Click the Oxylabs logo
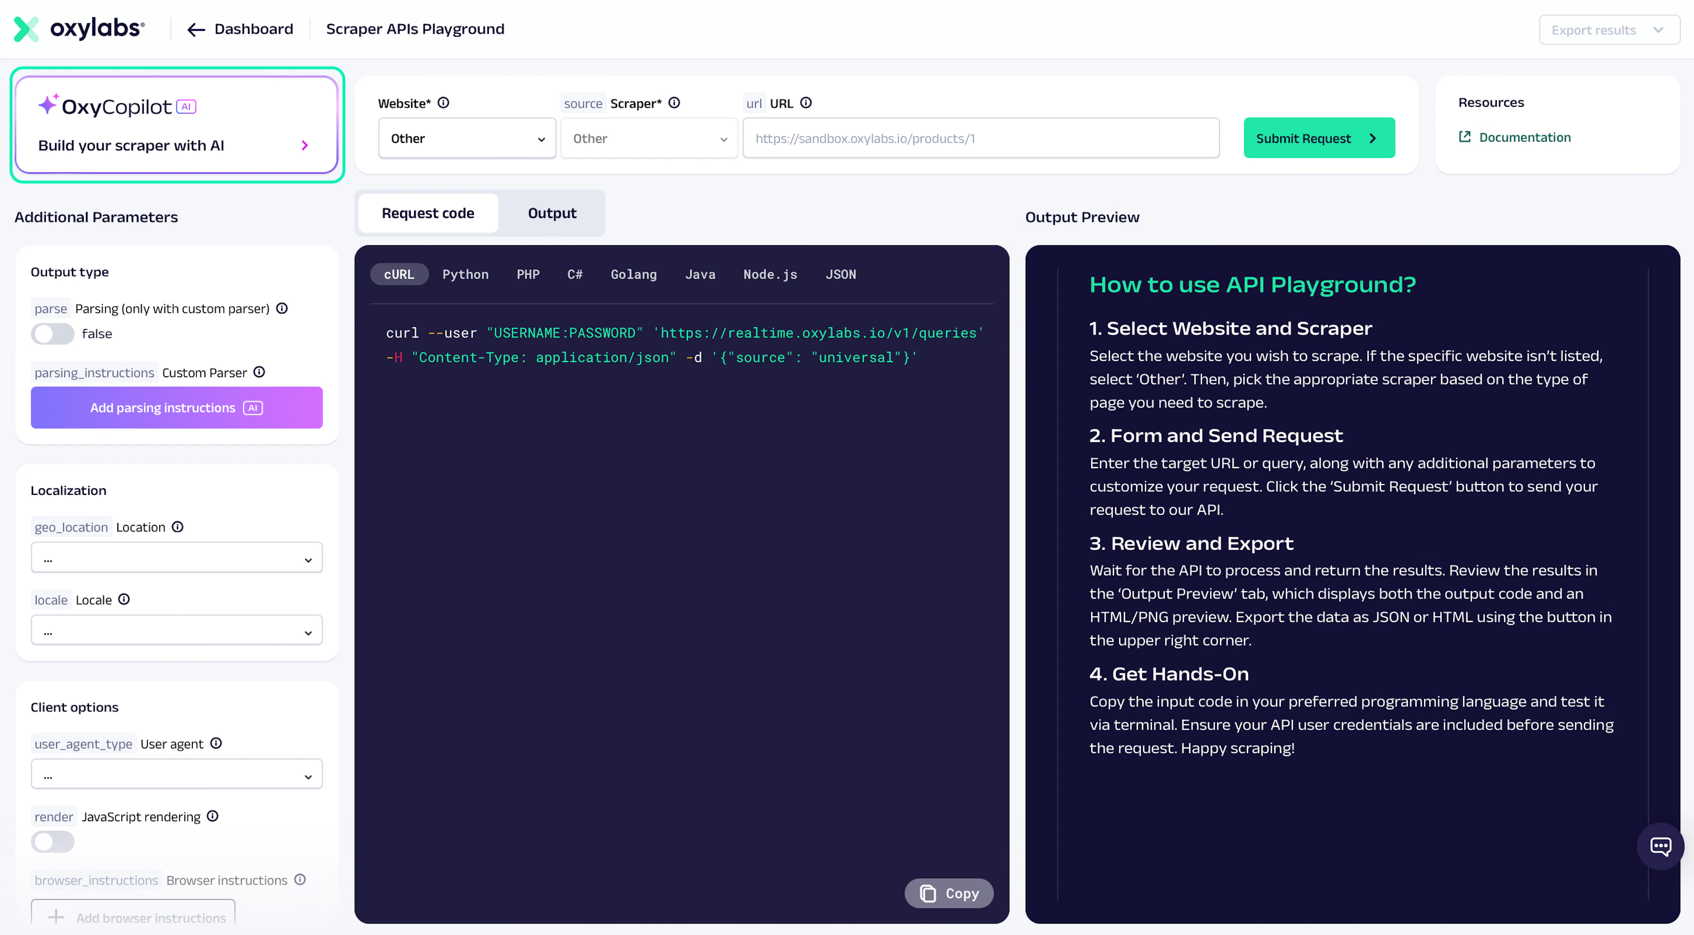This screenshot has width=1694, height=935. click(x=79, y=29)
